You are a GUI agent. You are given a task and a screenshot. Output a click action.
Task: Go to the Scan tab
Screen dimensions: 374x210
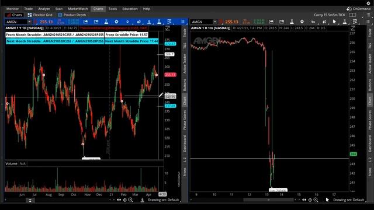(59, 9)
